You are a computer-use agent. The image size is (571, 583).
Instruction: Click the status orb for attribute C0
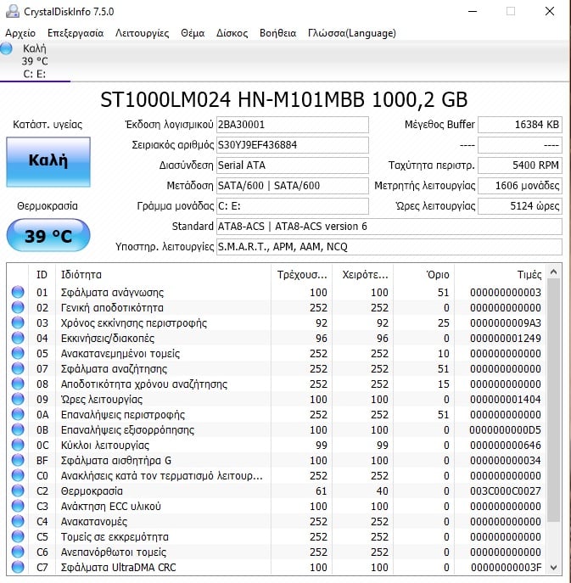coord(18,475)
